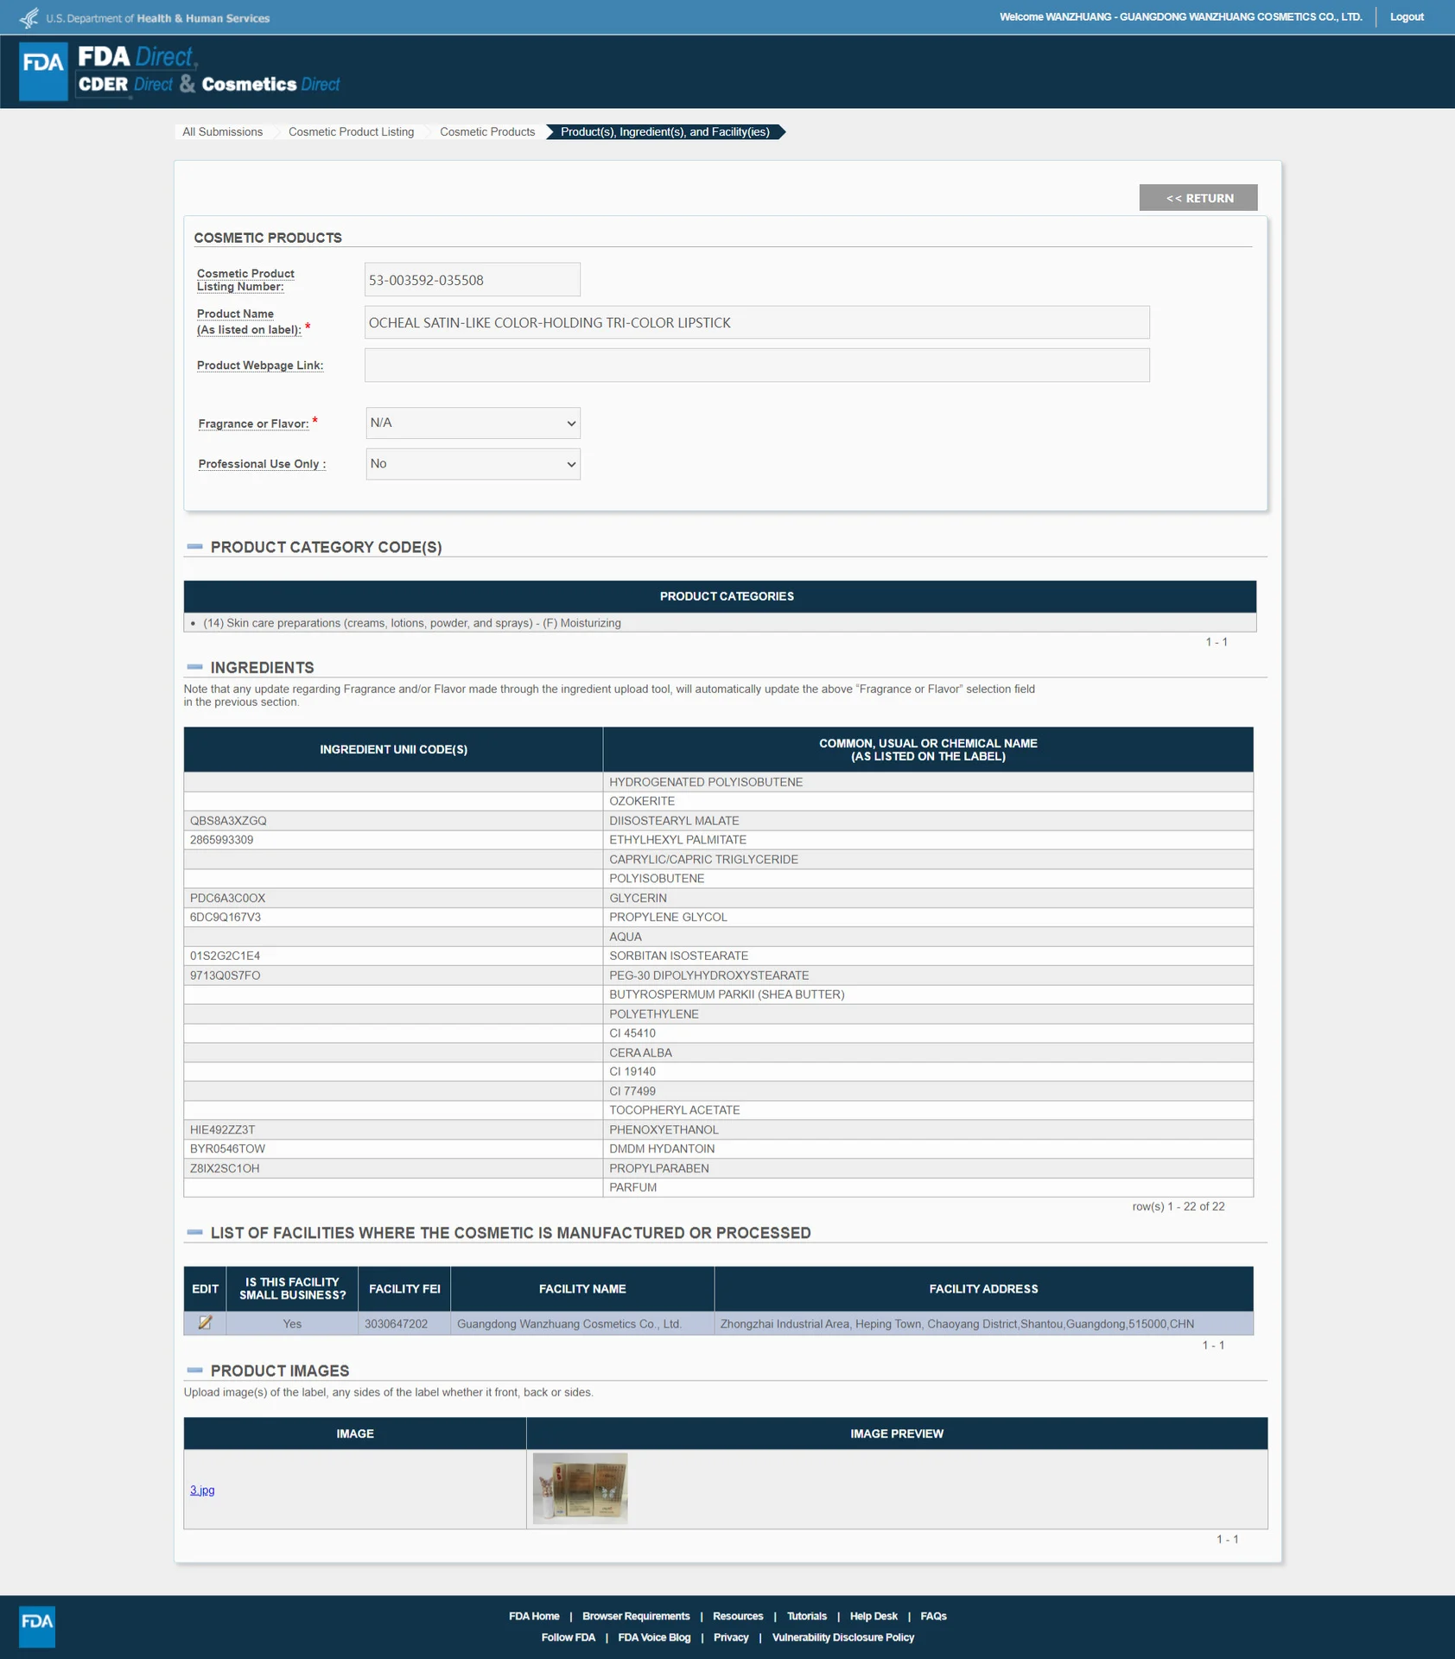
Task: Open Cosmetic Product Listing breadcrumb
Action: pos(351,131)
